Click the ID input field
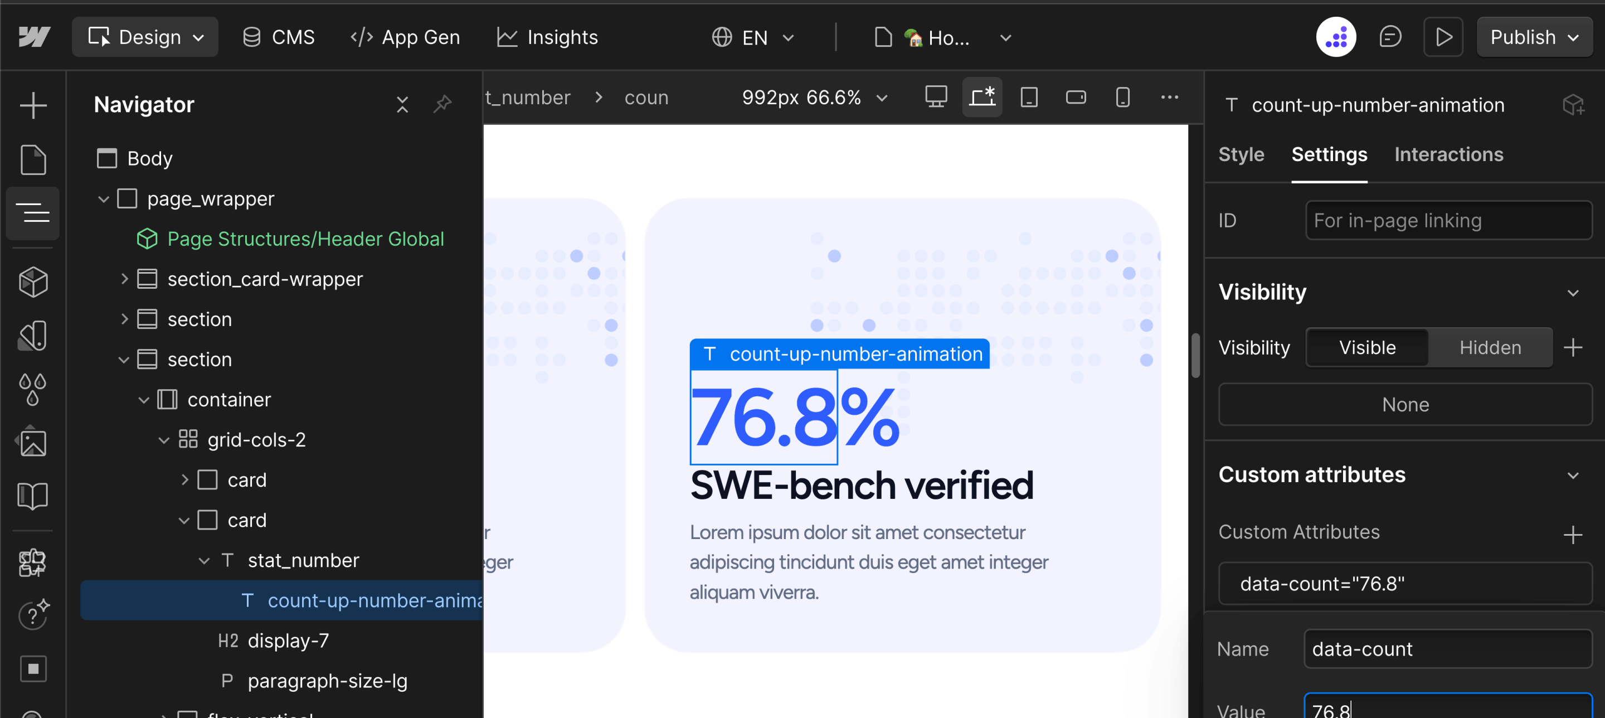 [1448, 220]
